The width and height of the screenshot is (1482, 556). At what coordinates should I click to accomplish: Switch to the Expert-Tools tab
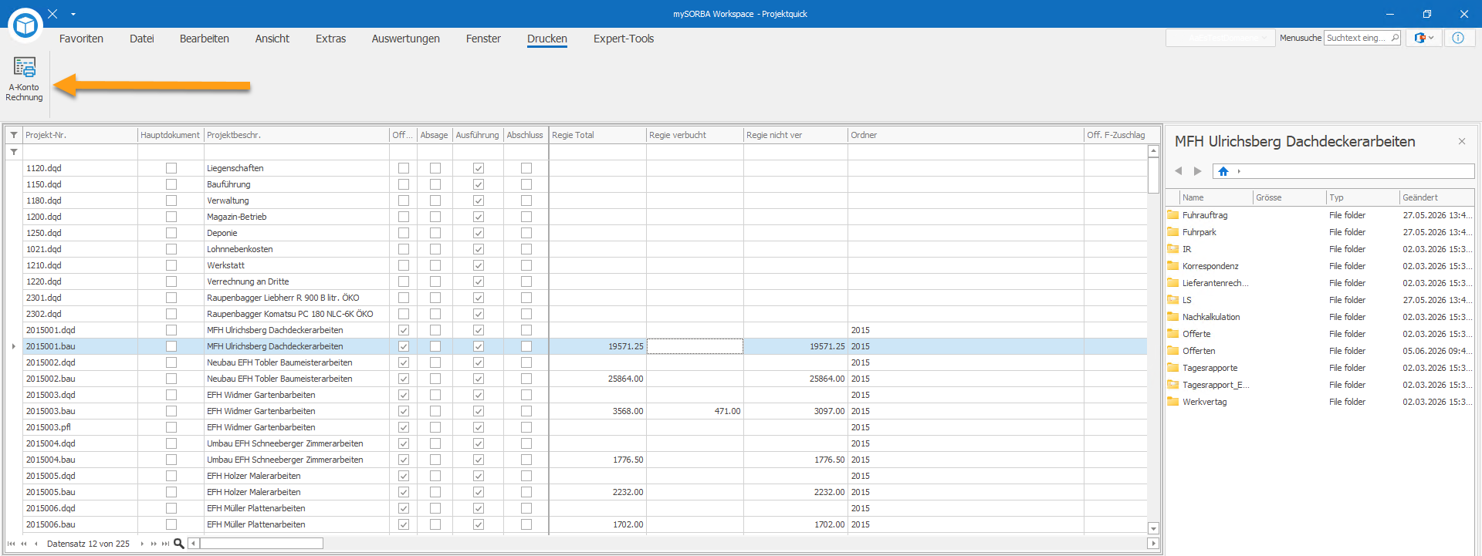[x=624, y=39]
